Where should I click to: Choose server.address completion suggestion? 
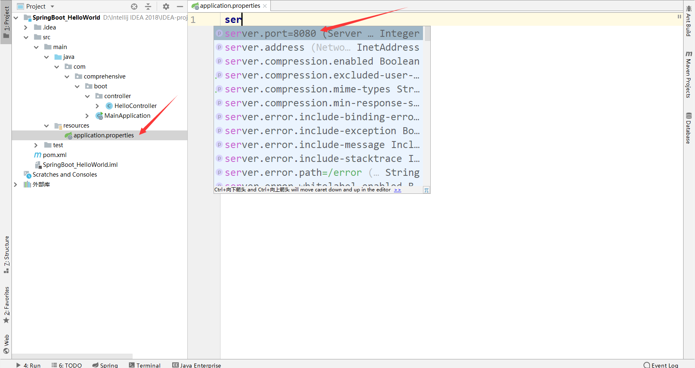click(318, 47)
